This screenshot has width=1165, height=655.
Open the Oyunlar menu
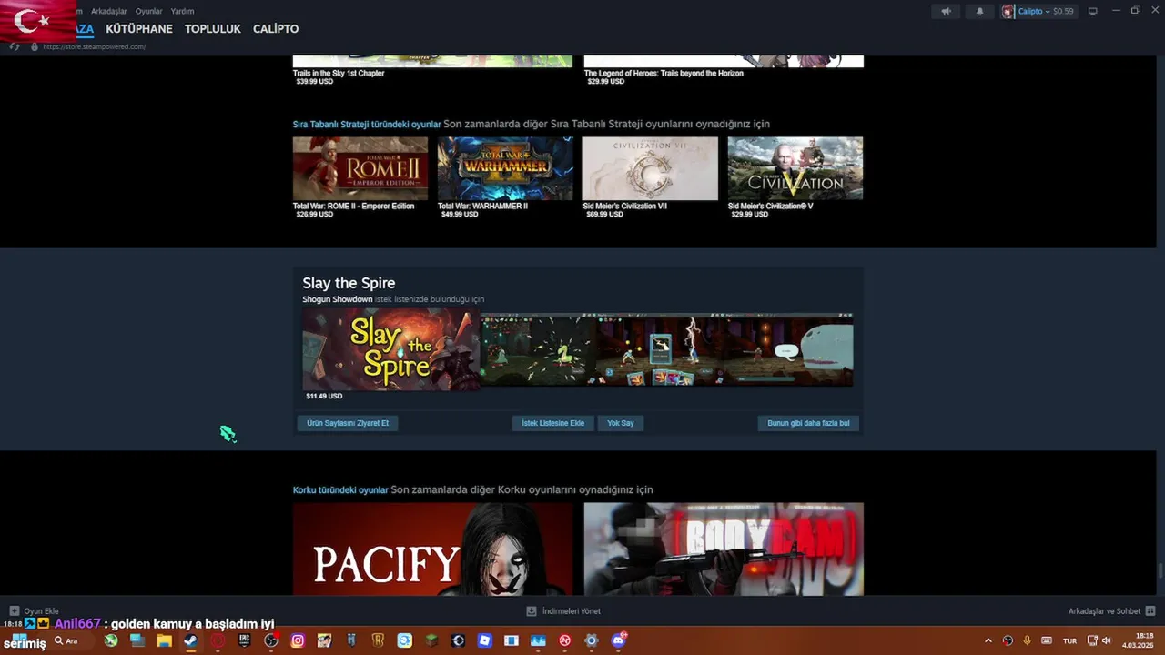[x=148, y=11]
